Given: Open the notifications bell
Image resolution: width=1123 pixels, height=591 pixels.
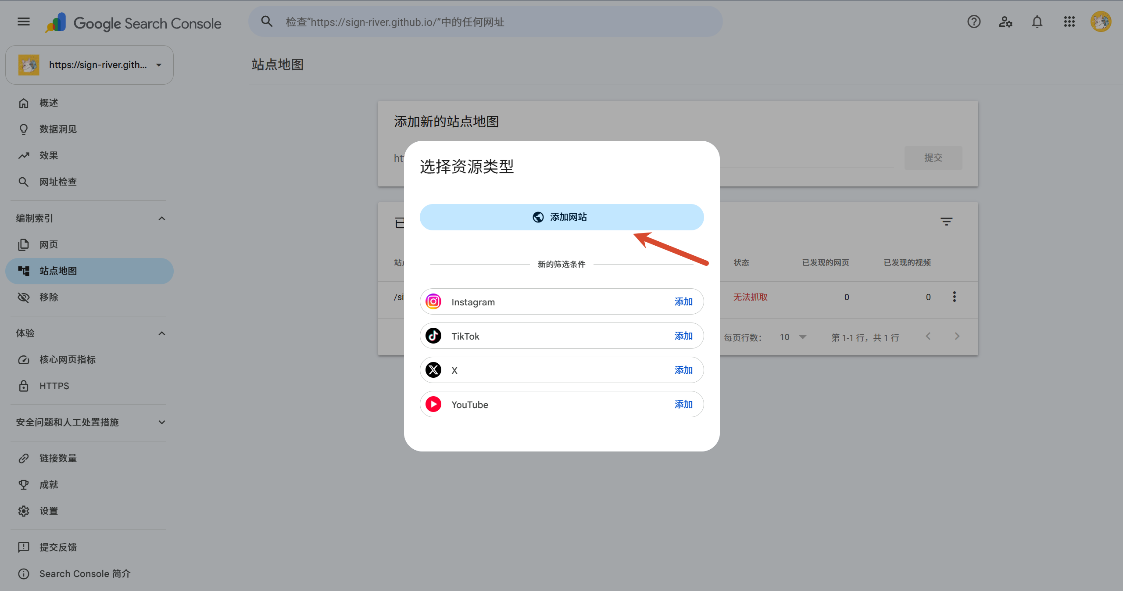Looking at the screenshot, I should 1037,21.
